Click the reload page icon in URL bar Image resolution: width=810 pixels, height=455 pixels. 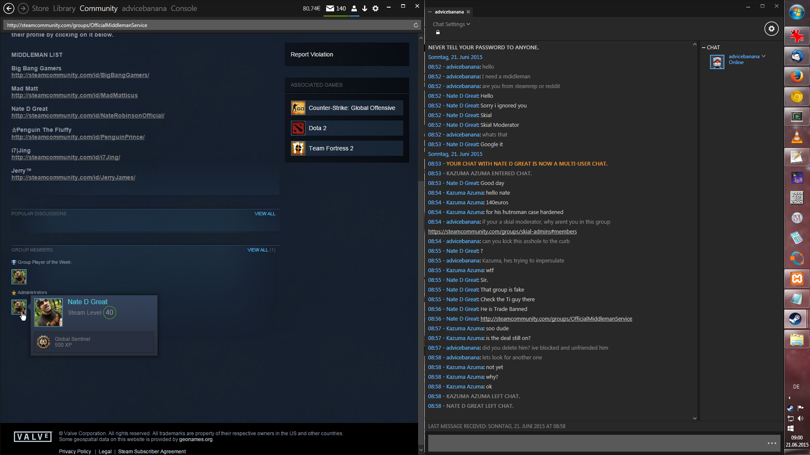point(416,25)
